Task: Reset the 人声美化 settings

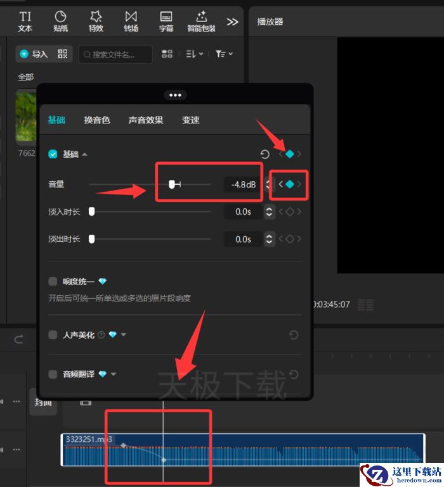Action: click(x=294, y=335)
